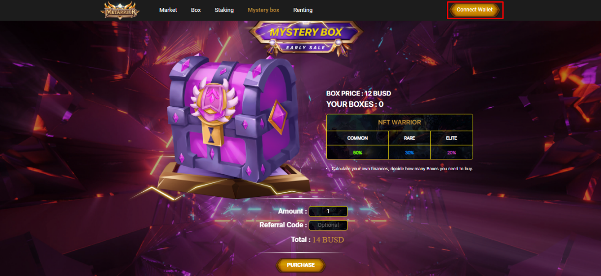Select the ELITE rarity column

tap(451, 138)
